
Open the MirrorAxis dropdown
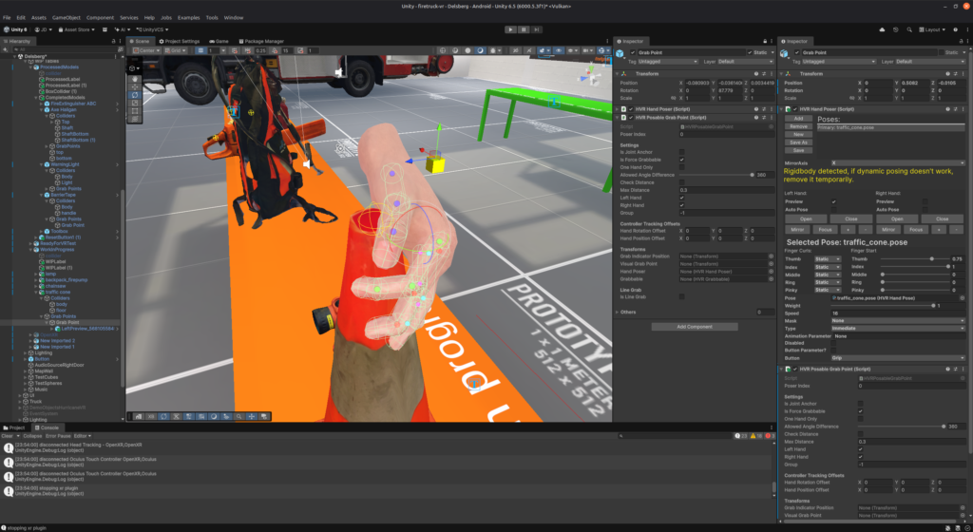(x=896, y=163)
